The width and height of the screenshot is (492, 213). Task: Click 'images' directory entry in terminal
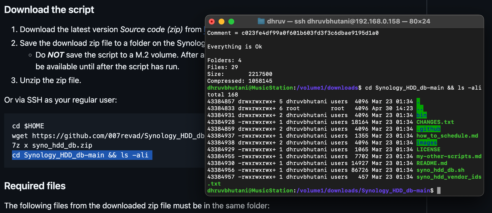[x=427, y=143]
